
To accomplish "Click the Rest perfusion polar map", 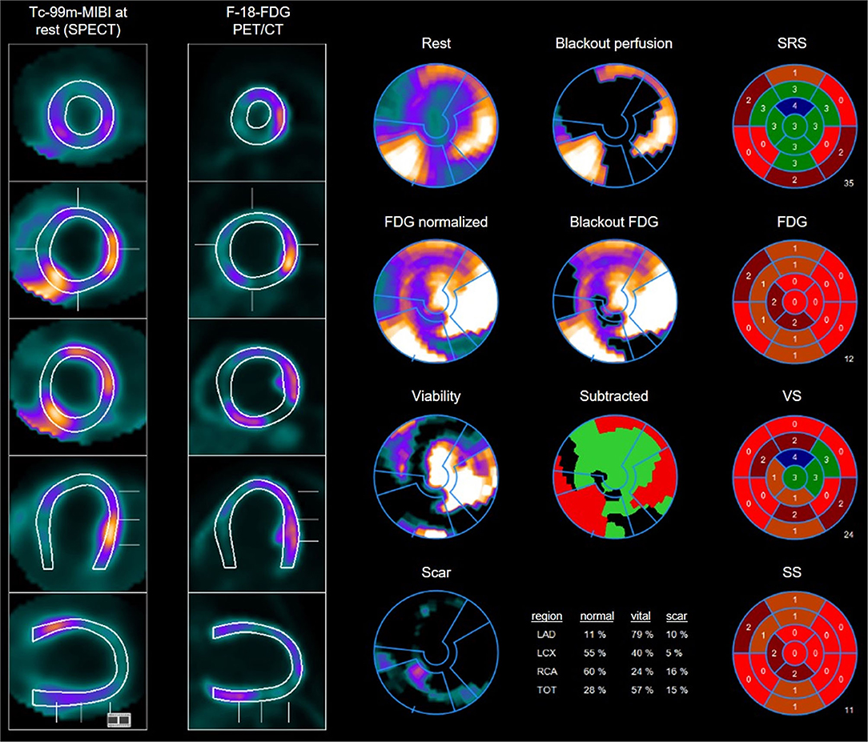I will click(x=436, y=125).
